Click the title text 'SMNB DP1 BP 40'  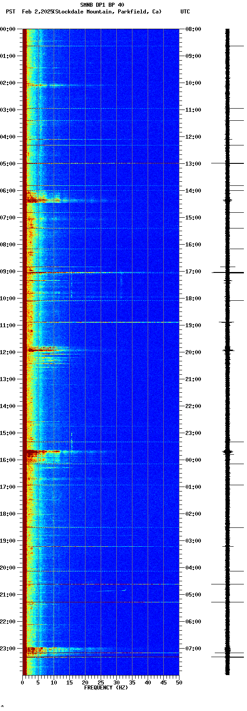pyautogui.click(x=102, y=5)
